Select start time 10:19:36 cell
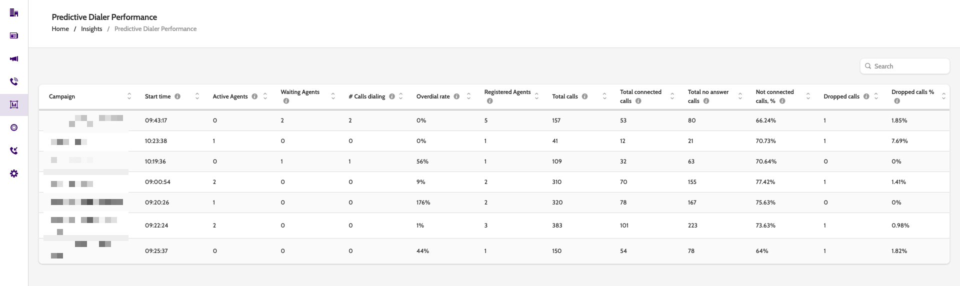This screenshot has width=960, height=286. click(x=155, y=161)
